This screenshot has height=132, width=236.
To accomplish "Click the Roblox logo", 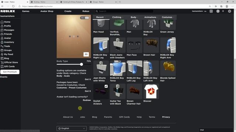I will click(x=8, y=11).
